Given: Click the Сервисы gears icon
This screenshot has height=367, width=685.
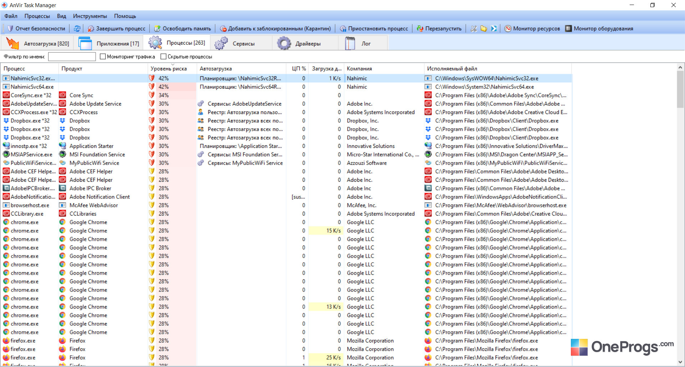Looking at the screenshot, I should pos(221,43).
